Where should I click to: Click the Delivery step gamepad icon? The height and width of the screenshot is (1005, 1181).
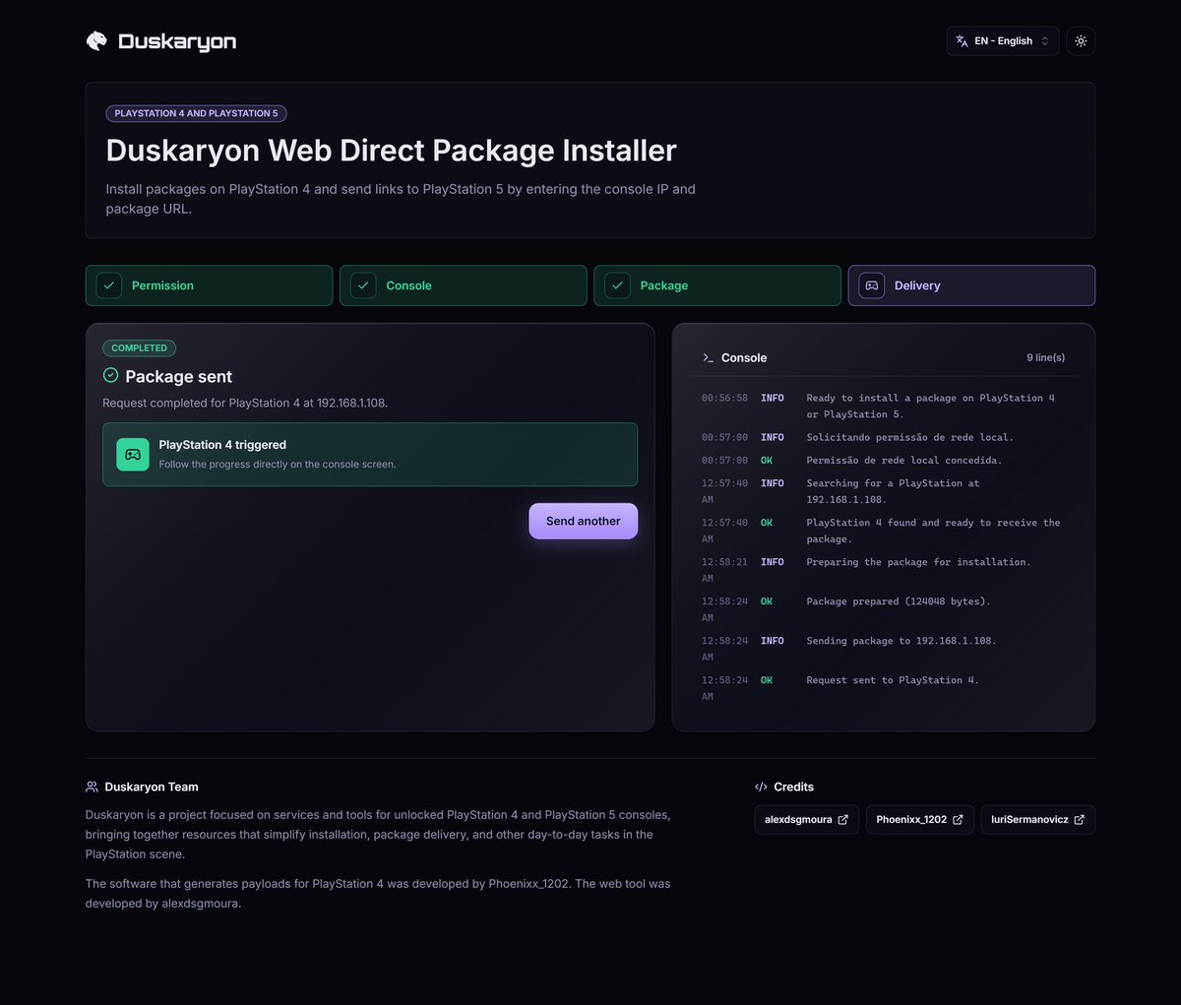(x=871, y=285)
